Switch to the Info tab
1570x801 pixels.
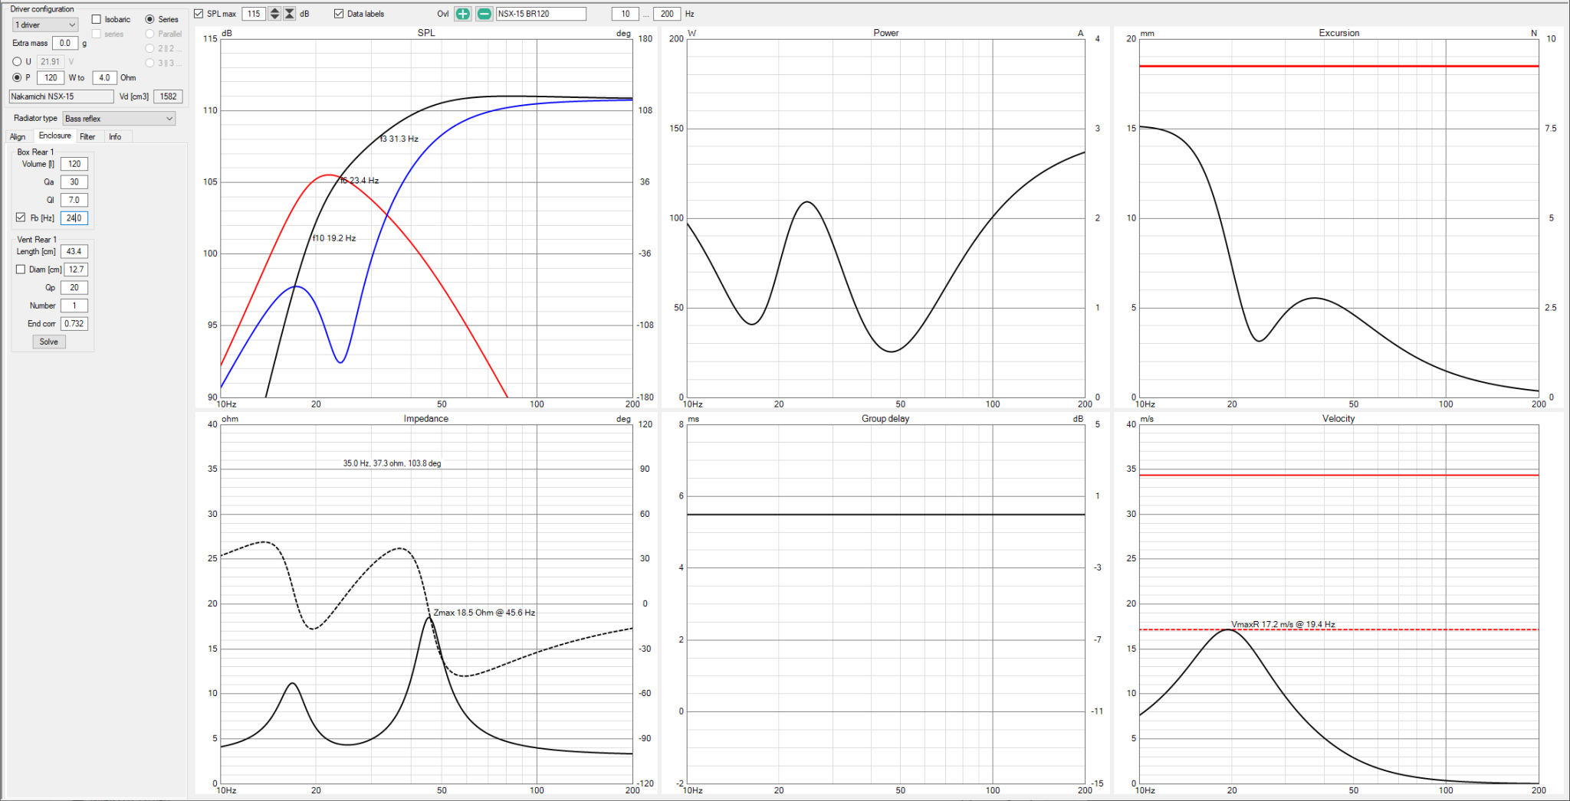pyautogui.click(x=115, y=136)
